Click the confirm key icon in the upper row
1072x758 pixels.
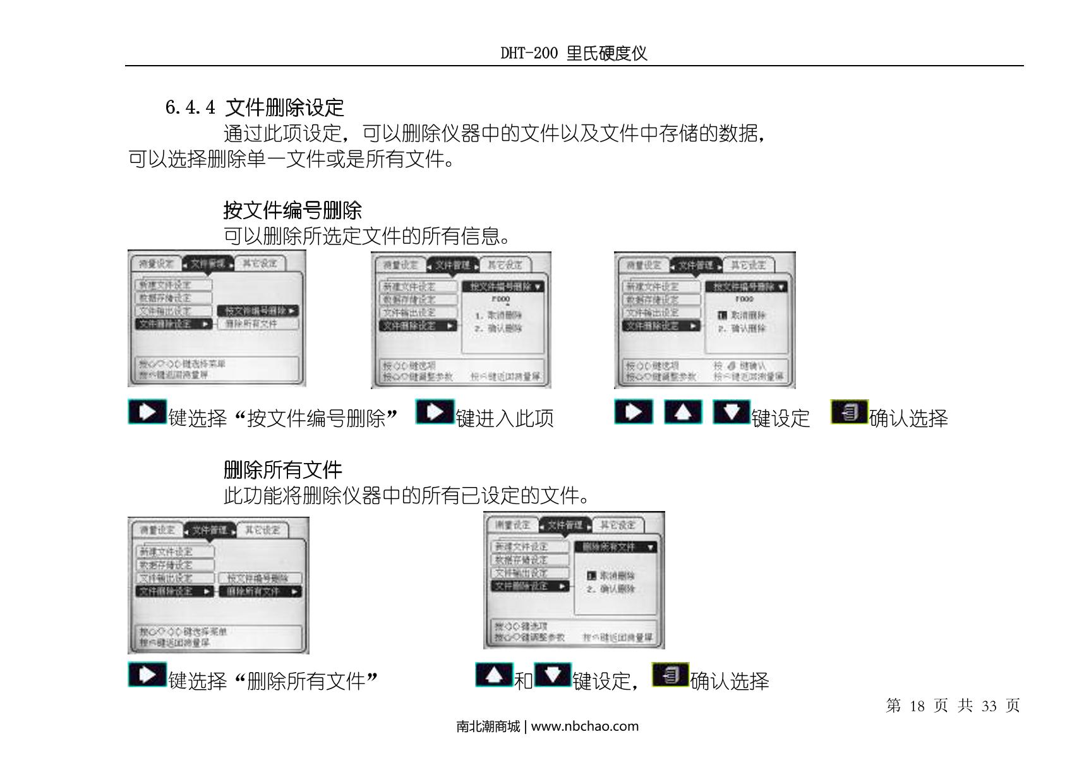click(x=849, y=412)
